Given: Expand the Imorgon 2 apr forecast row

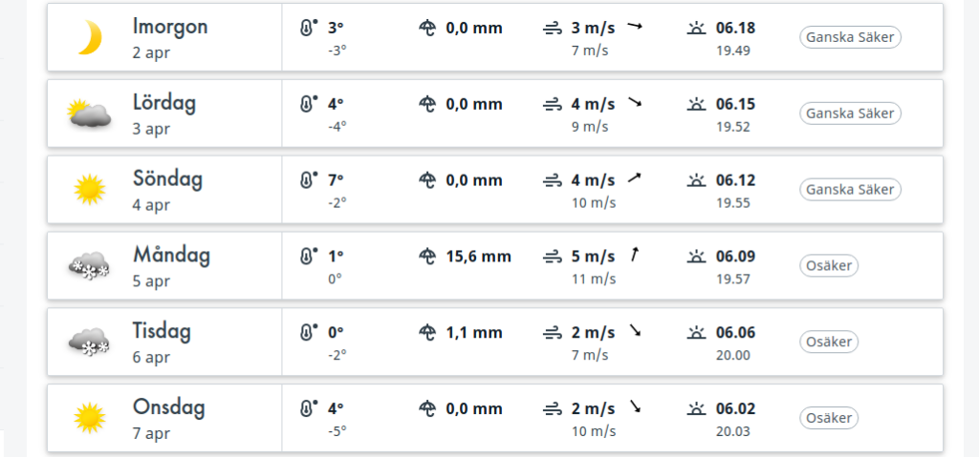Looking at the screenshot, I should pos(495,37).
